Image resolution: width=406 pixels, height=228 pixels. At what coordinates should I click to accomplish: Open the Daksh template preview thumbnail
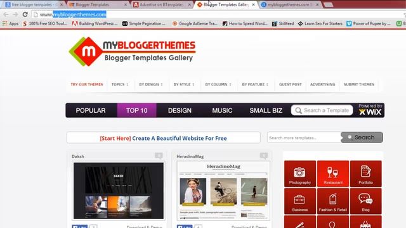point(119,191)
